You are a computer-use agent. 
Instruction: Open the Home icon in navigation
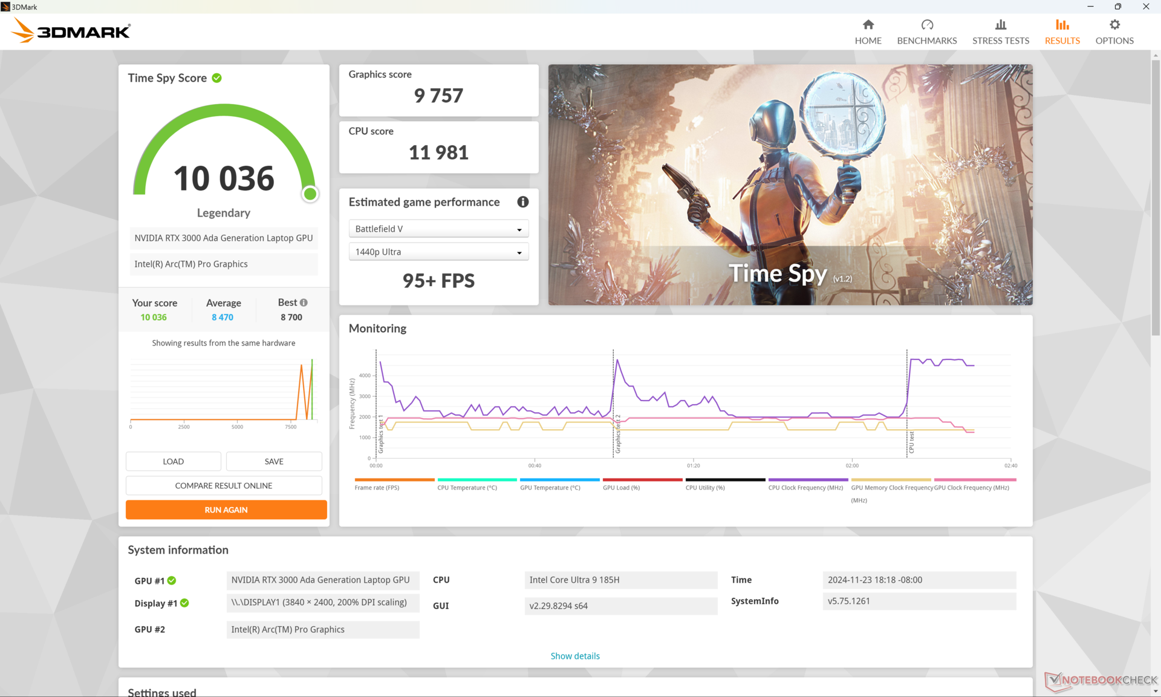coord(868,25)
